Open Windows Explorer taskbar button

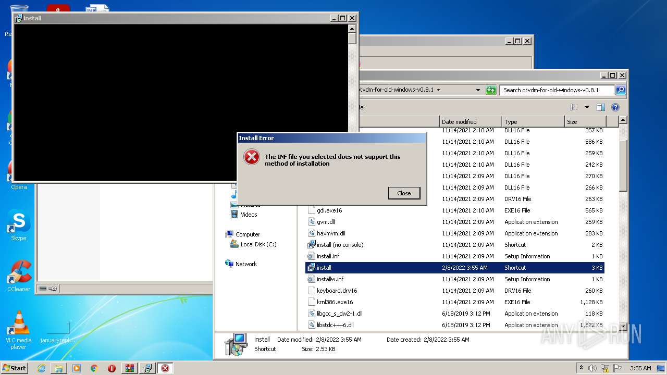click(x=59, y=368)
